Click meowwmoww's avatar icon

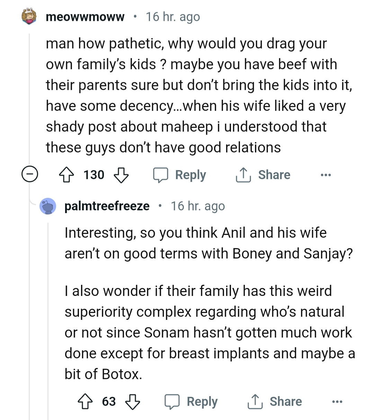29,17
